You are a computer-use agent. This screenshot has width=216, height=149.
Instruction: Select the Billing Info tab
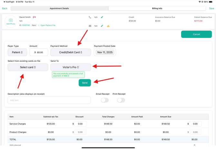tap(157, 8)
